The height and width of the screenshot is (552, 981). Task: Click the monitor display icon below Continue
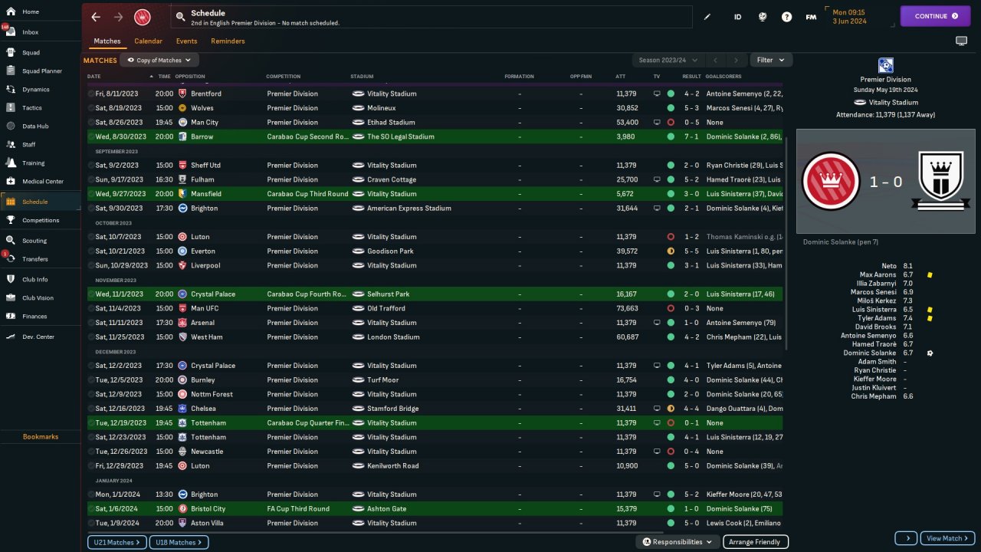pos(961,41)
